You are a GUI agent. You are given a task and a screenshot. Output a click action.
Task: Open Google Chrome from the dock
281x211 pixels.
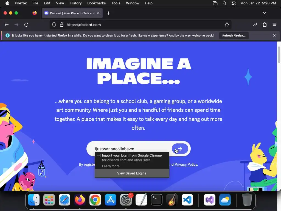click(95, 200)
